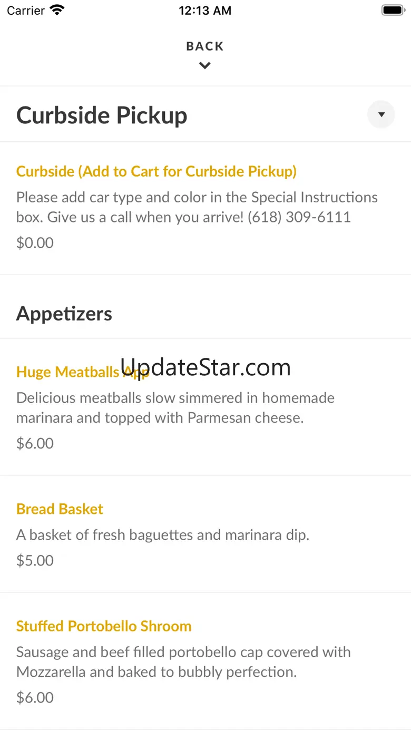Tap the fresh baguettes description text

(162, 535)
